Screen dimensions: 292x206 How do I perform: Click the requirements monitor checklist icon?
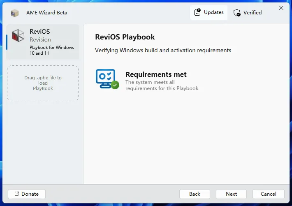(106, 78)
